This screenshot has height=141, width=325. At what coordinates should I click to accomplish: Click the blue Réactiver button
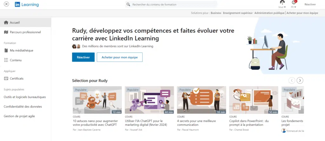click(x=83, y=57)
